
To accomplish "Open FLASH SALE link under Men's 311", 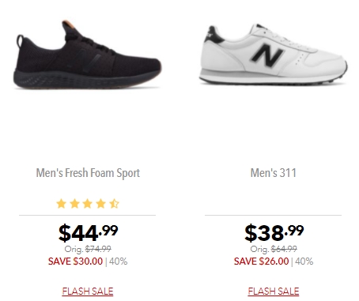I will pyautogui.click(x=274, y=292).
